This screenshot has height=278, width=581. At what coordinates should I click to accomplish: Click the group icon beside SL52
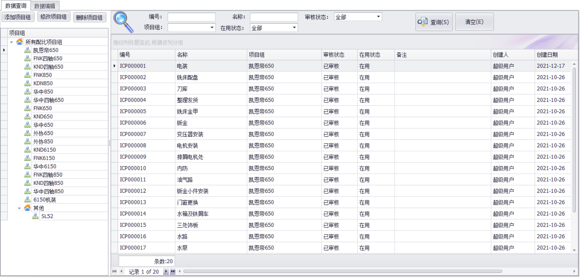[x=35, y=216]
